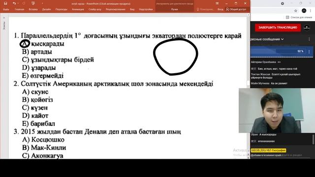Switch to the Вставка ribbon tab
315x177 pixels.
point(33,9)
